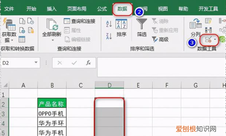Screen dimensions: 226x136
Task: Click the formula bar enter checkmark
Action: click(x=74, y=63)
